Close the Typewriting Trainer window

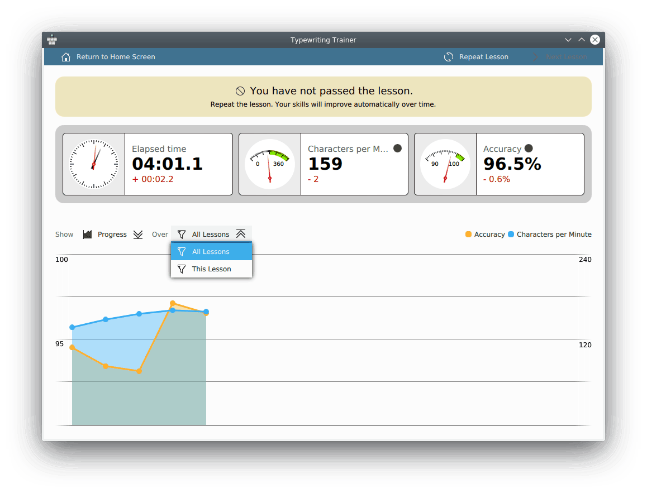pyautogui.click(x=595, y=40)
